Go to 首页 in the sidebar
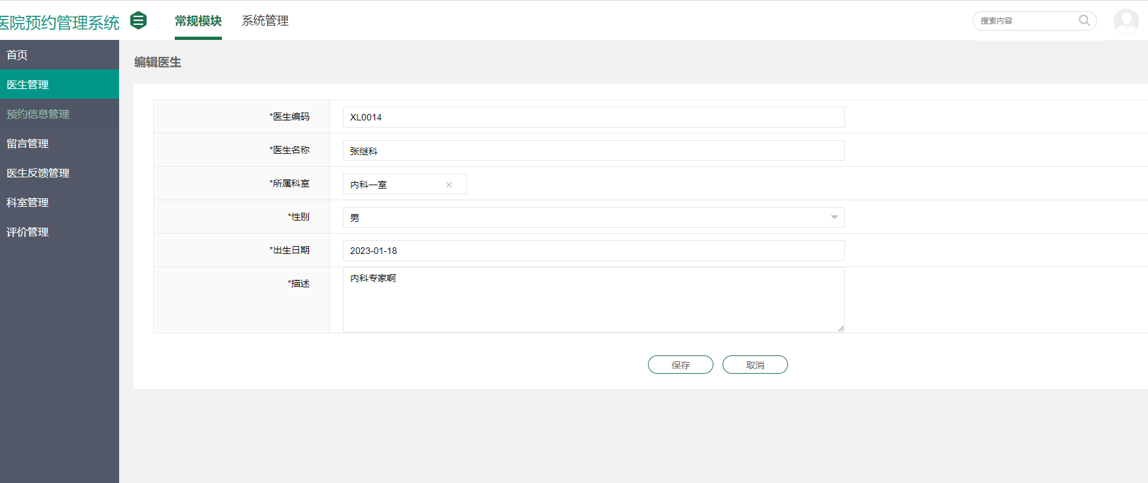 (60, 55)
